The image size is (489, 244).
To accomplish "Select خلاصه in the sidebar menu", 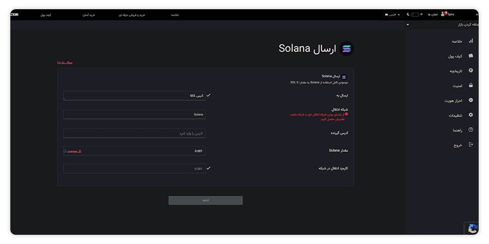I will 457,41.
